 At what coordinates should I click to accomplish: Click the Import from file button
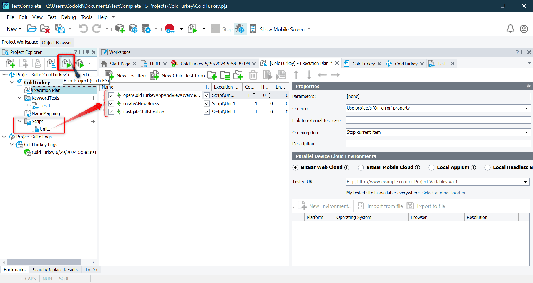tap(381, 206)
